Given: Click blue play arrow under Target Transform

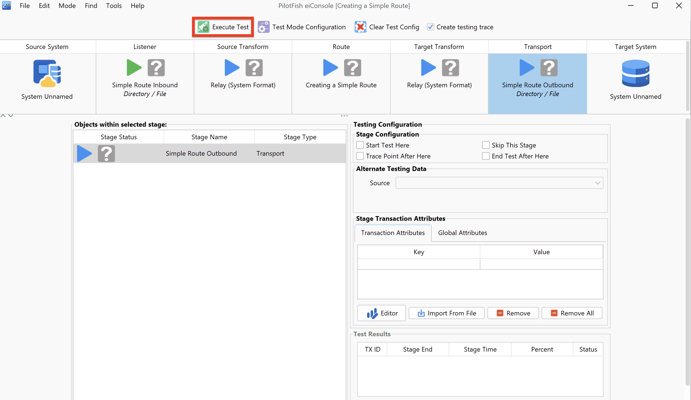Looking at the screenshot, I should point(428,68).
